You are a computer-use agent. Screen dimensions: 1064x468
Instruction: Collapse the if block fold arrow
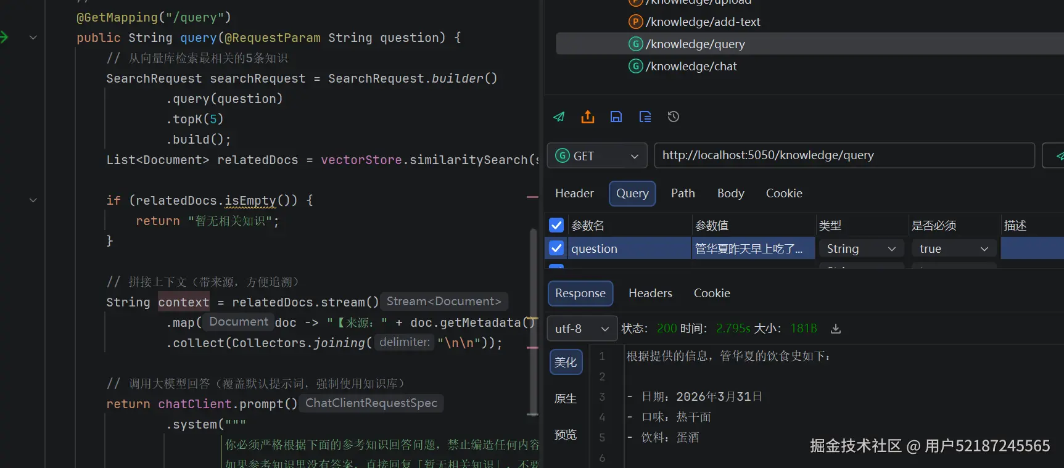pyautogui.click(x=33, y=200)
